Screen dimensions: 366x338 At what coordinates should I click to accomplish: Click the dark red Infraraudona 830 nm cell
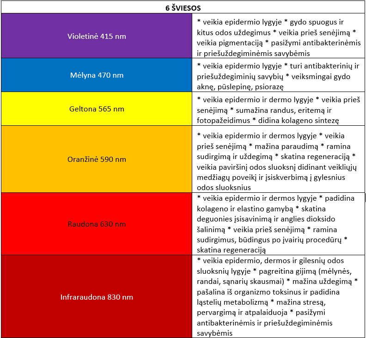coord(97,296)
